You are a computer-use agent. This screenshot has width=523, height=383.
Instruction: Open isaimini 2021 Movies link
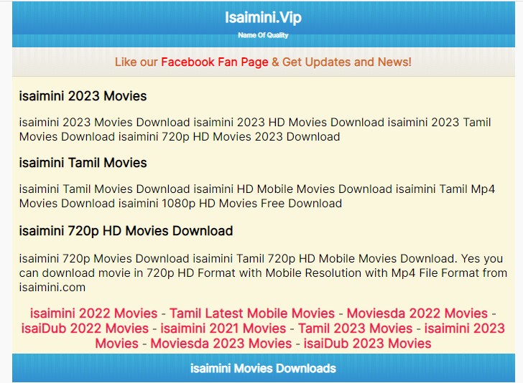pos(223,328)
